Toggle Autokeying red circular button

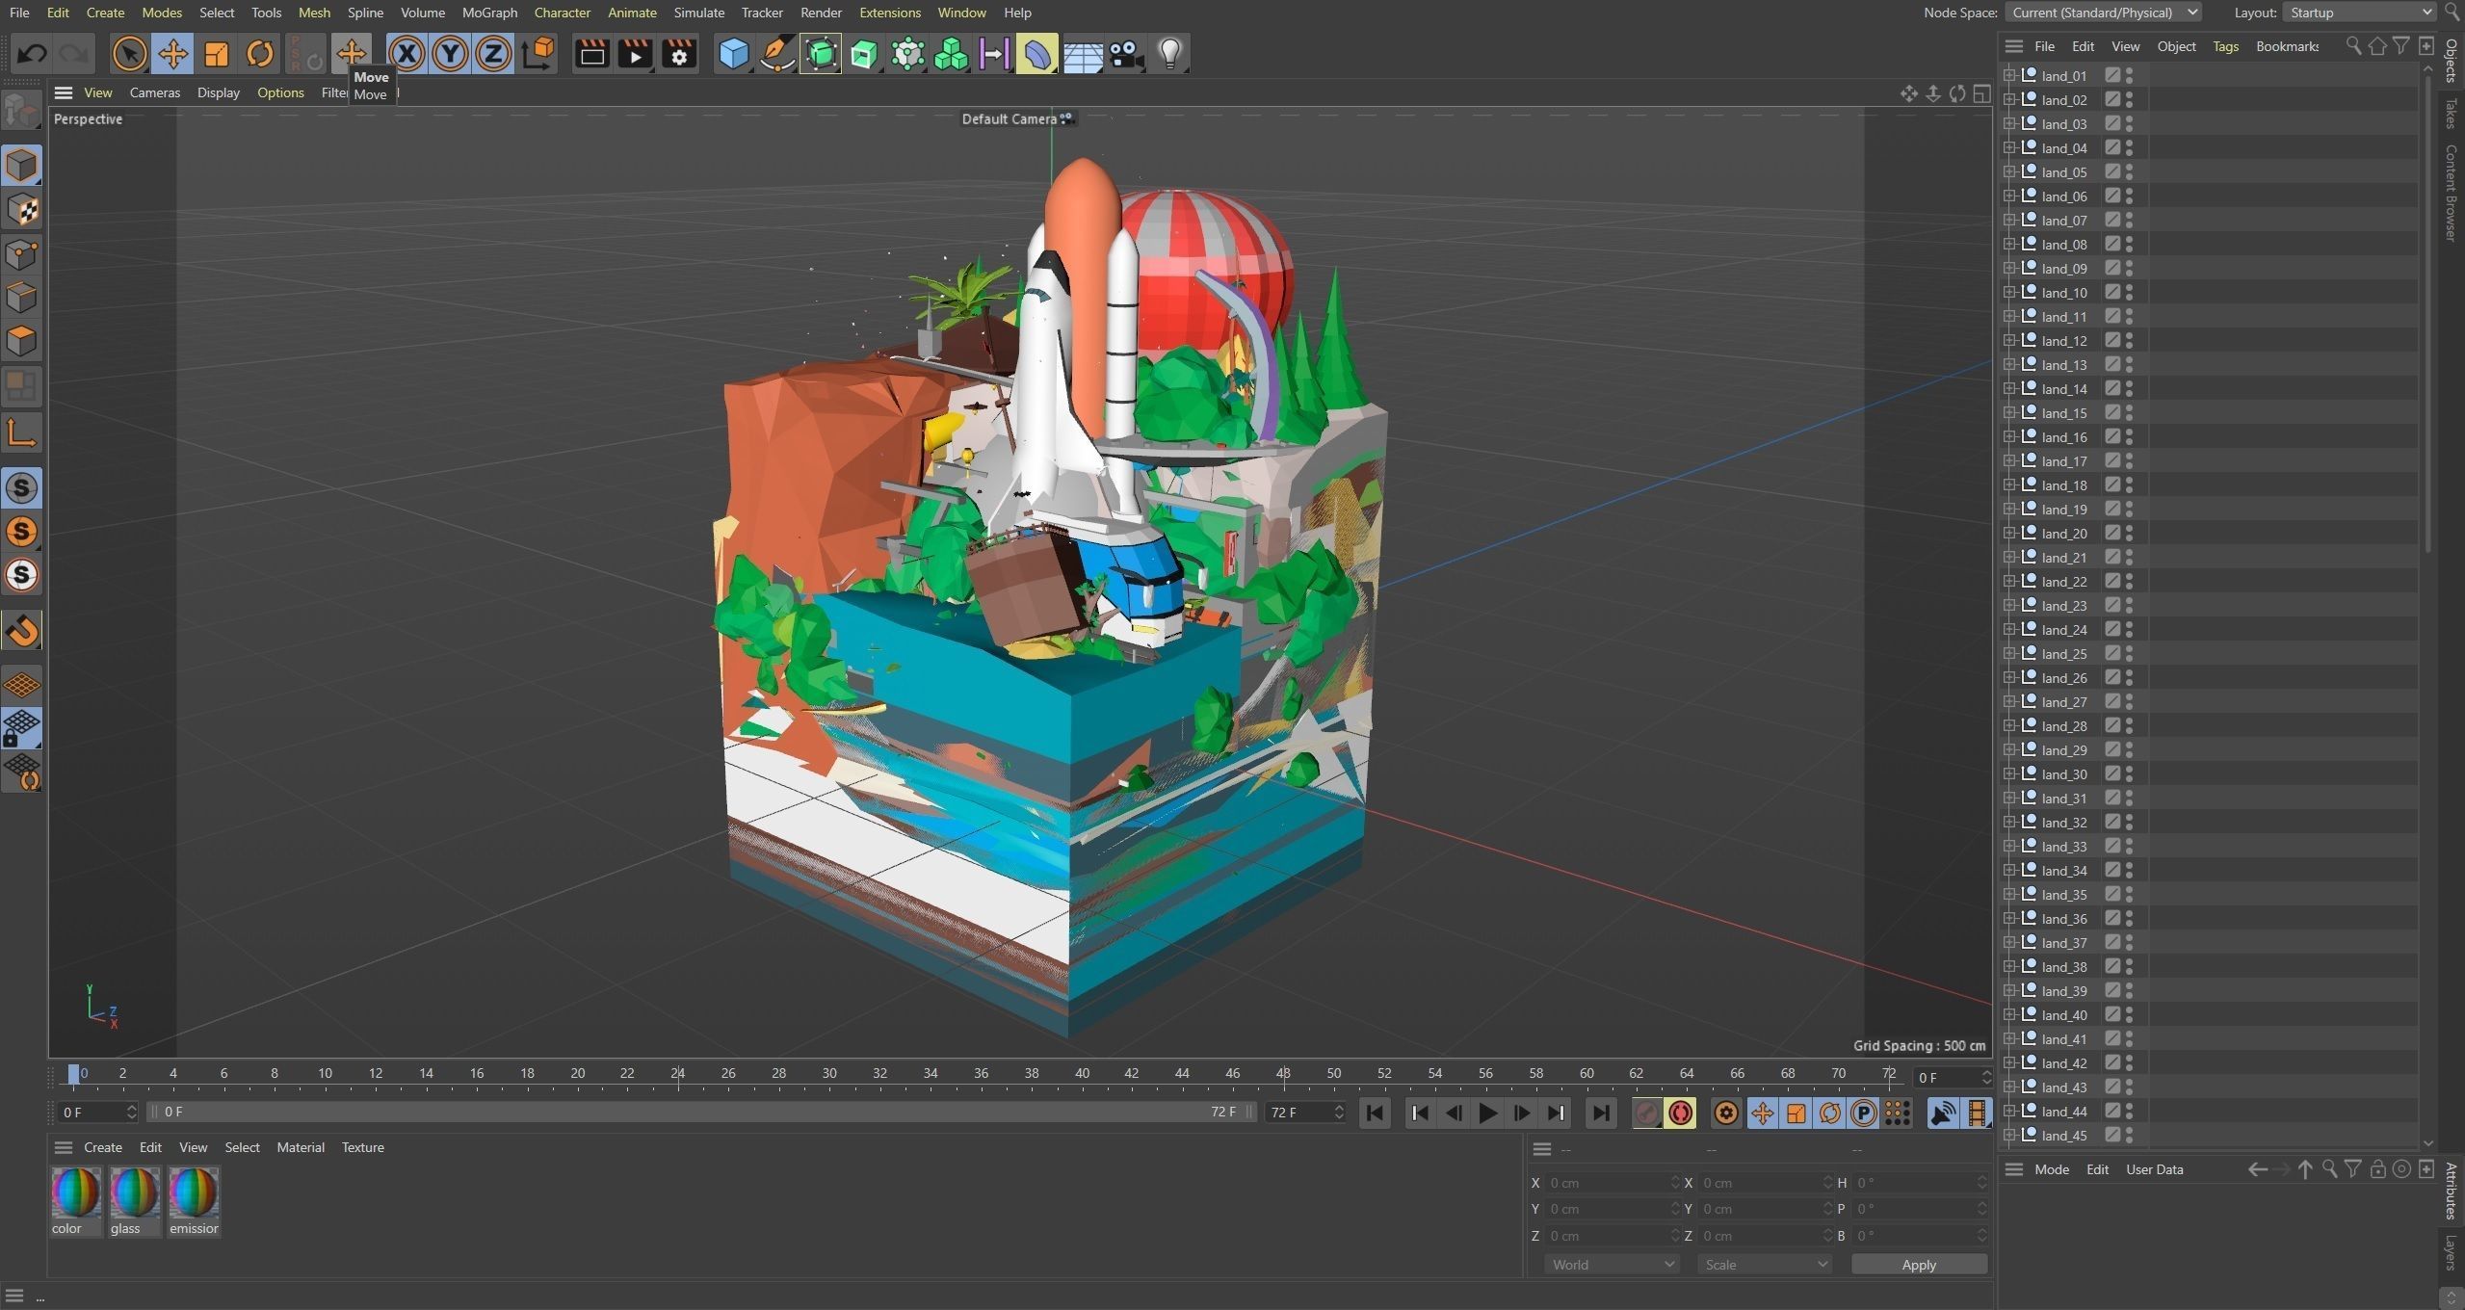(x=1681, y=1113)
